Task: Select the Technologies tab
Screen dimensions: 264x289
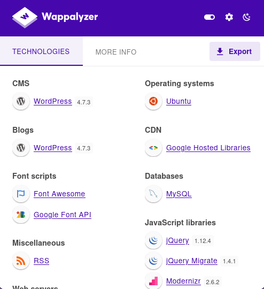Action: 41,51
